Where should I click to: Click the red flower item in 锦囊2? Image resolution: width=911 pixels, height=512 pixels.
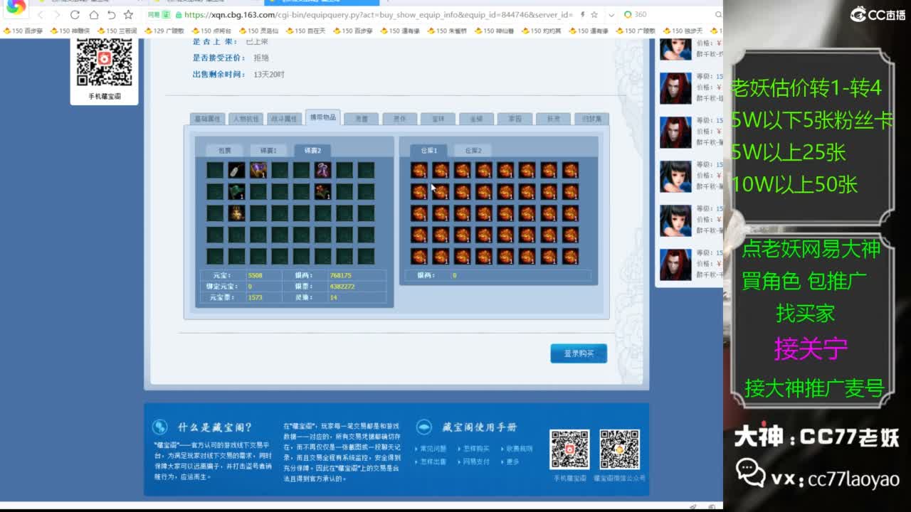point(323,191)
